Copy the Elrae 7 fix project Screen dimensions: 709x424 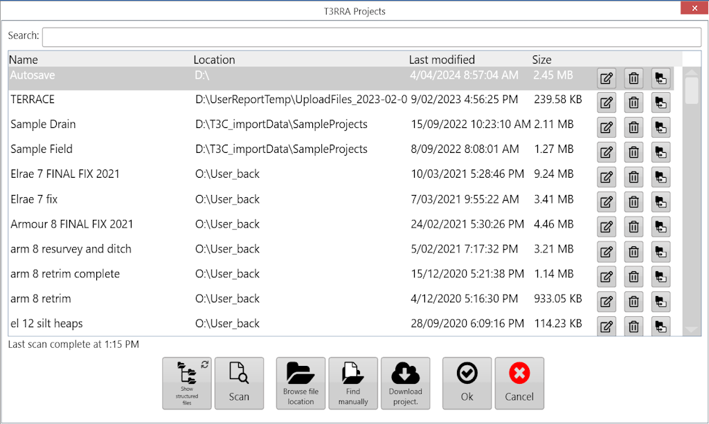[x=661, y=202]
